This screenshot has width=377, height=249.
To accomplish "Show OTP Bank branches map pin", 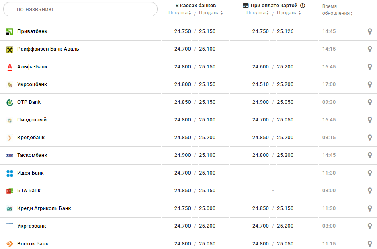I will click(370, 102).
